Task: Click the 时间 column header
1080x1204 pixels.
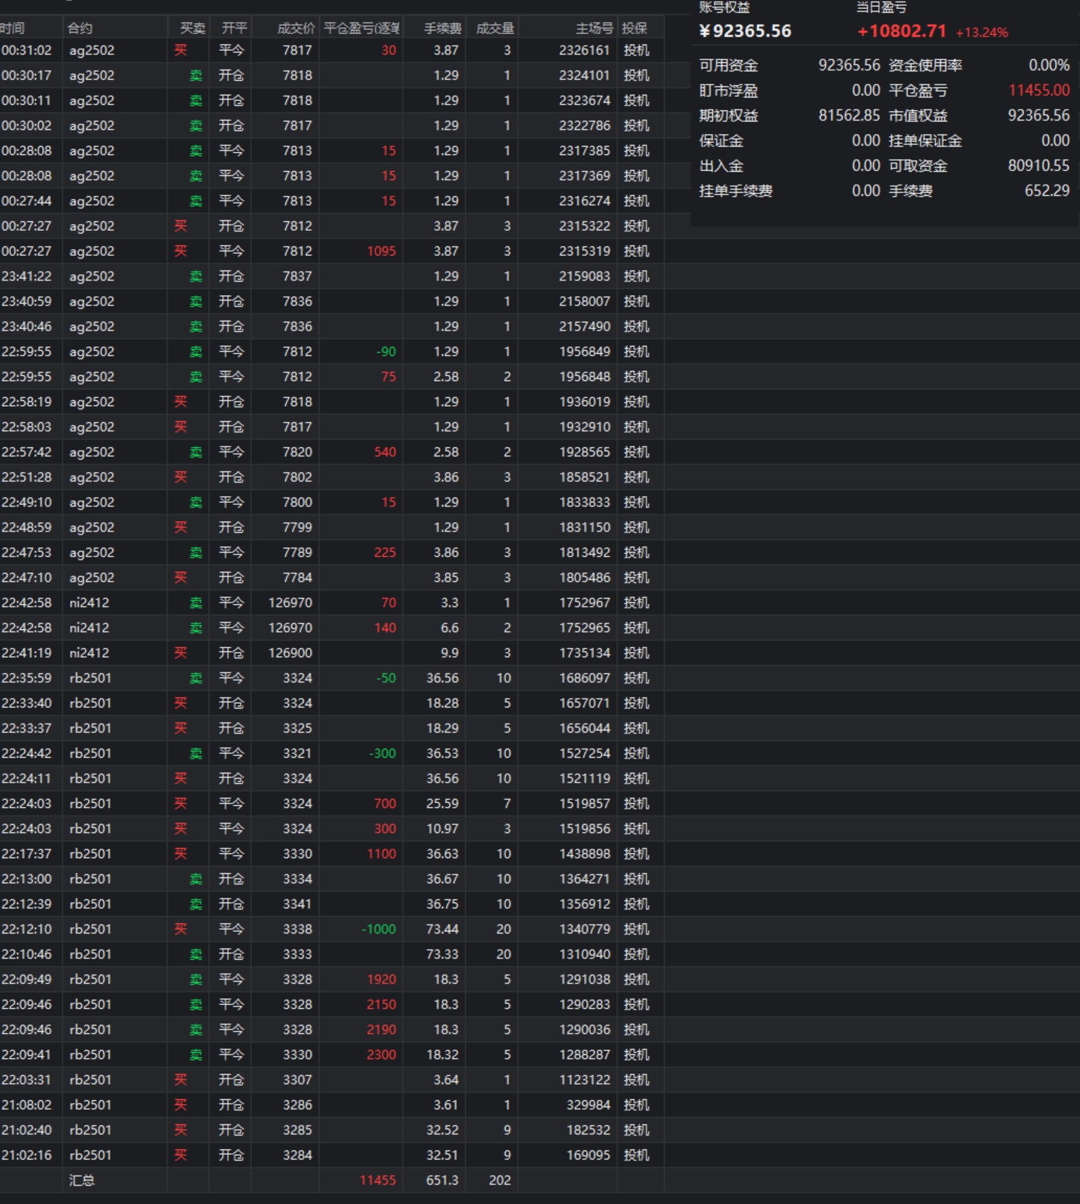Action: (x=14, y=28)
